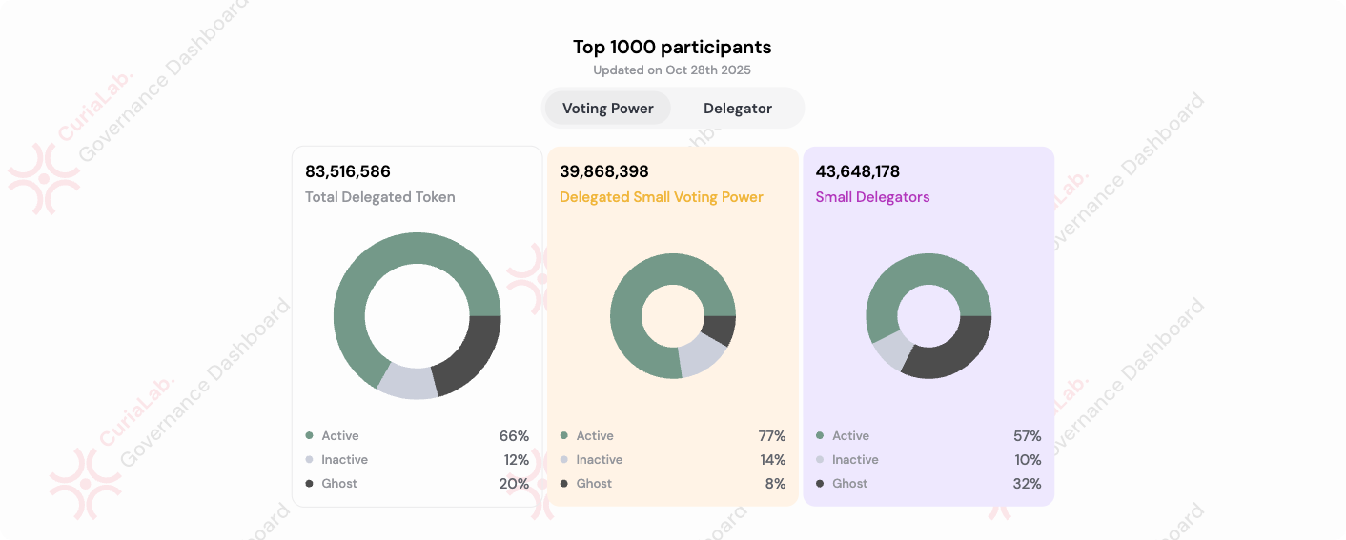1346x540 pixels.
Task: Switch to the Delegator tab
Action: (737, 108)
